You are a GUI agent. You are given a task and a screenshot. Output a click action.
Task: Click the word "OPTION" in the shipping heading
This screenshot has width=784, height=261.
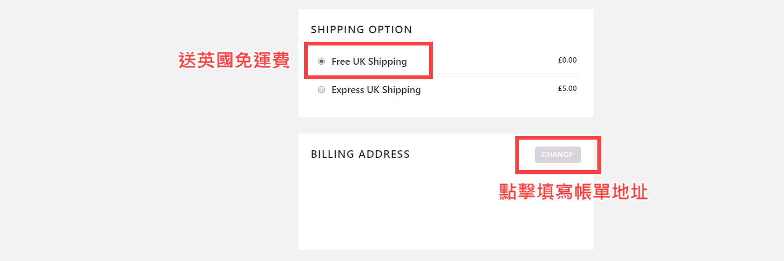[x=390, y=29]
